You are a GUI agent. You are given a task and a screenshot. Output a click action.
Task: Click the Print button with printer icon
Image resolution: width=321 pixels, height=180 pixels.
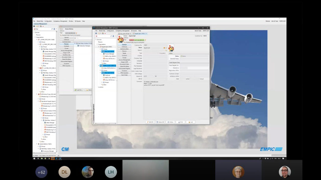tap(181, 122)
